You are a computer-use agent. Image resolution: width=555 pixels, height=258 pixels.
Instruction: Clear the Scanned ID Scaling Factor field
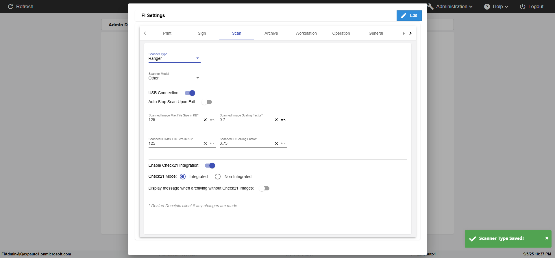coord(276,144)
